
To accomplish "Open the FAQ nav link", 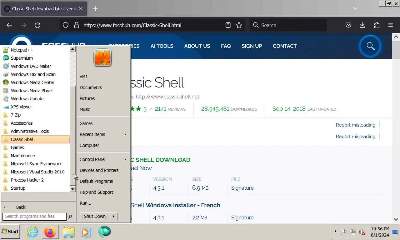I will click(226, 46).
